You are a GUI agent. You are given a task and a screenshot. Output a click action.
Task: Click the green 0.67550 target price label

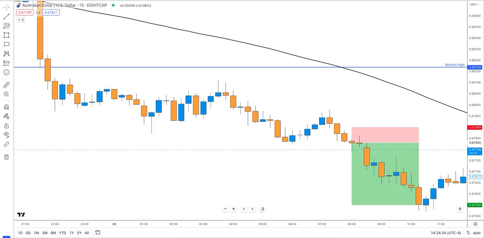coord(474,205)
